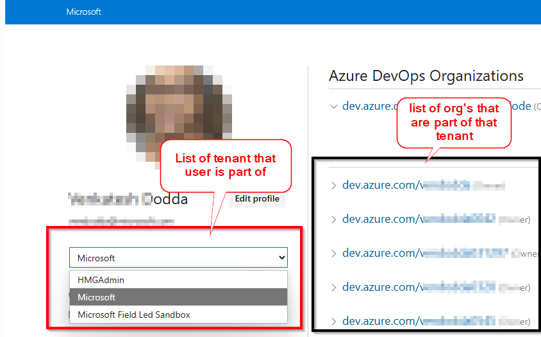
Task: Click the blurred user name ending in odda
Action: (x=128, y=199)
